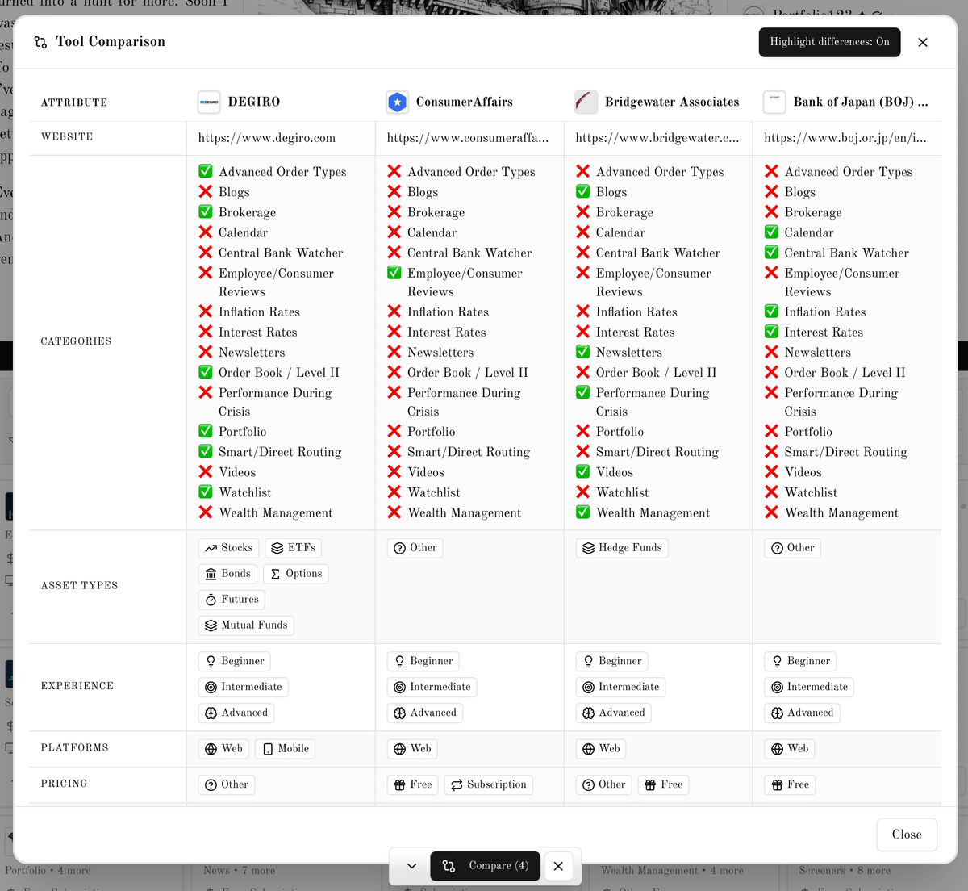The image size is (968, 891).
Task: Toggle the Highlight differences button
Action: coord(829,42)
